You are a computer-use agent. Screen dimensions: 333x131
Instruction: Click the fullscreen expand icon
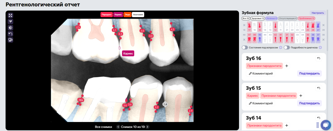[x=10, y=15]
